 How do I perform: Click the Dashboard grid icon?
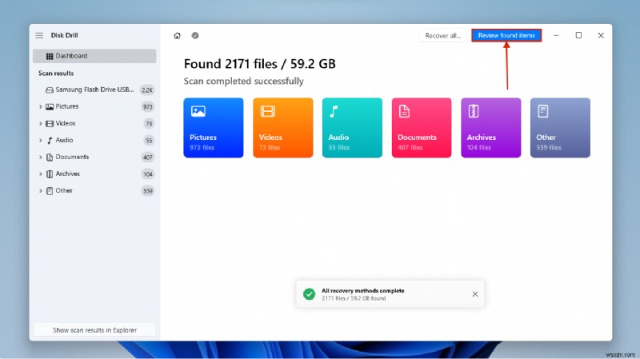pos(50,56)
